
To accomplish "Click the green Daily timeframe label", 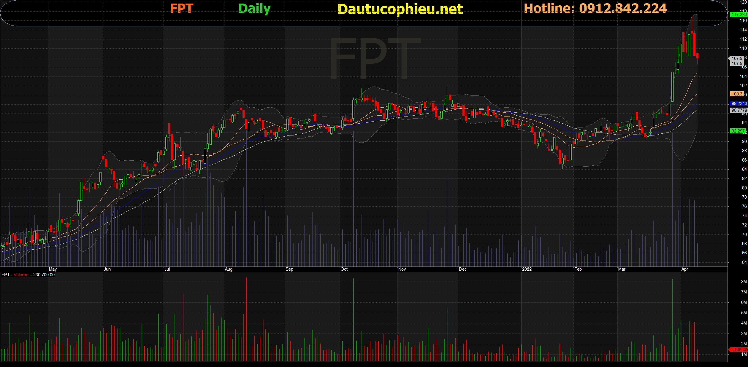I will click(x=254, y=9).
